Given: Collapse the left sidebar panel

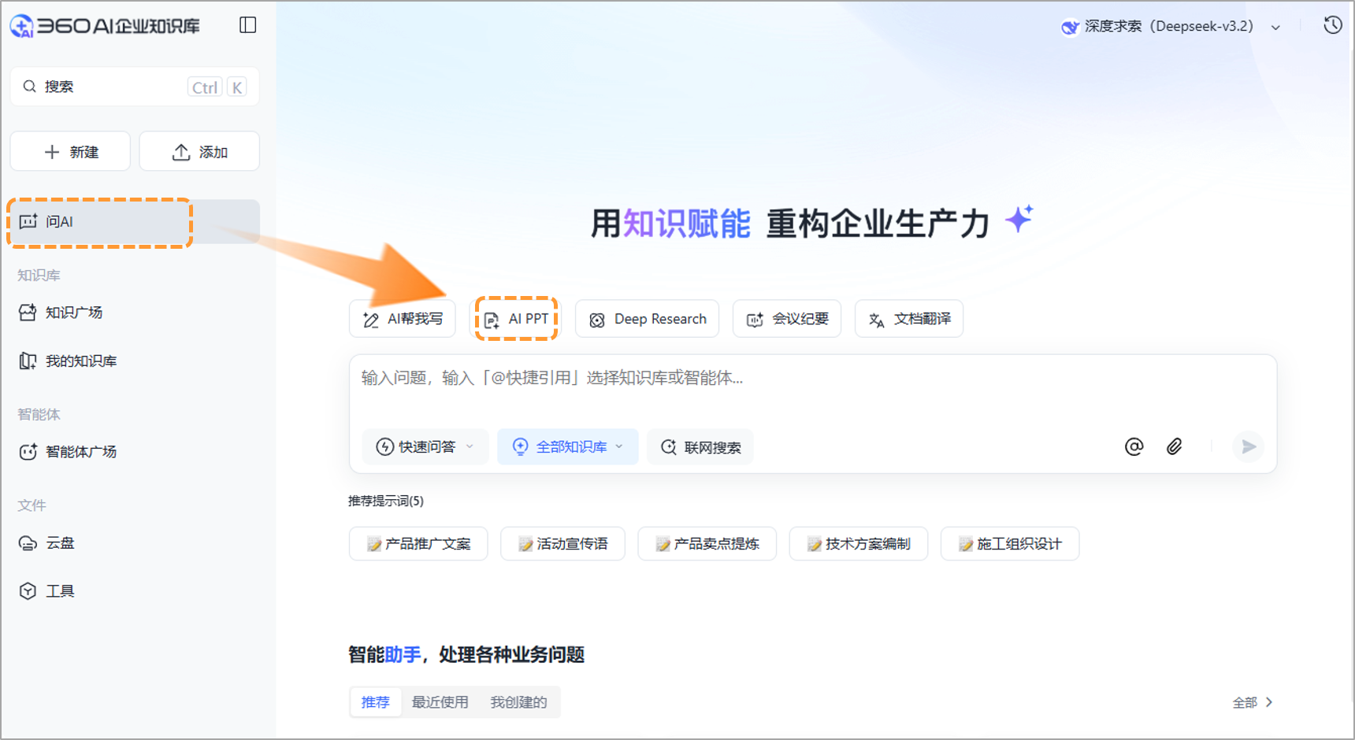Looking at the screenshot, I should [247, 24].
